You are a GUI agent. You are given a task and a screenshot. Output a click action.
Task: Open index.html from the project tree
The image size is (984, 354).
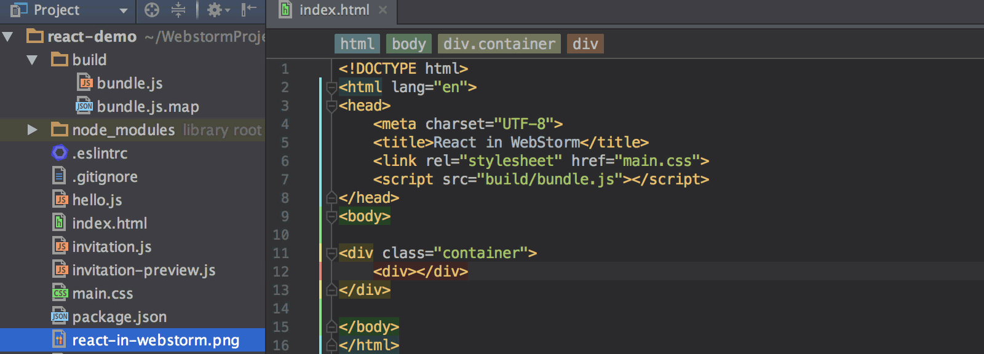coord(109,223)
